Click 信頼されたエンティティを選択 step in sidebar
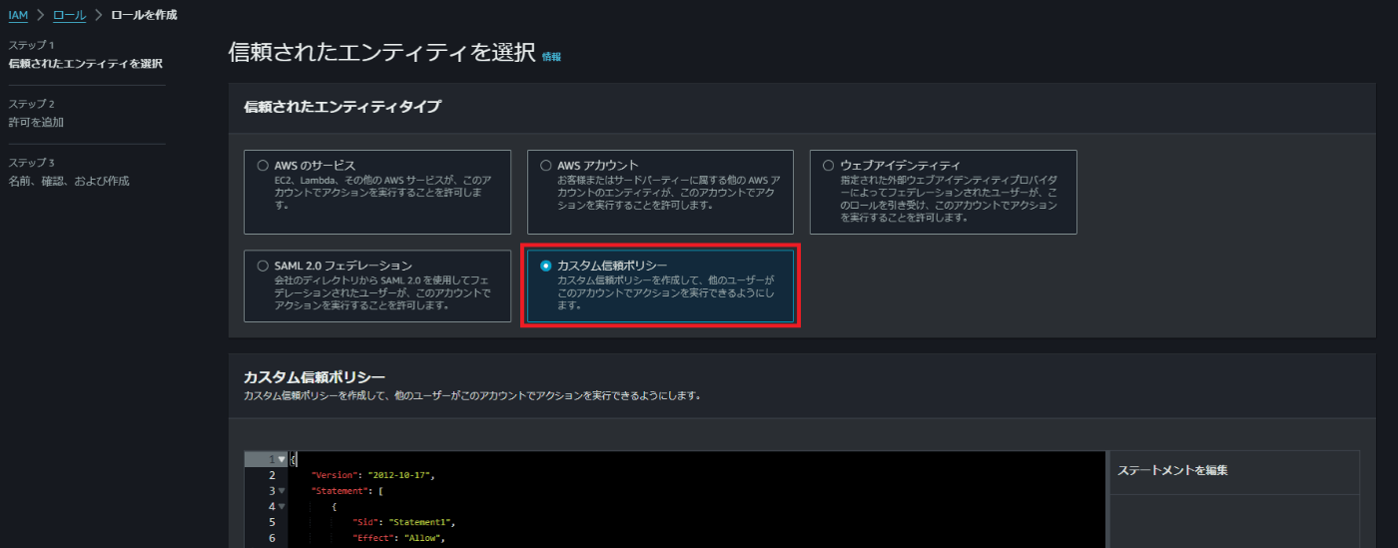This screenshot has width=1398, height=548. [x=85, y=64]
